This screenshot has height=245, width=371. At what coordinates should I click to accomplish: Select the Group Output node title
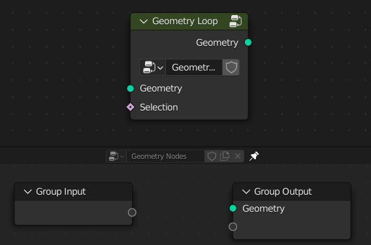283,191
